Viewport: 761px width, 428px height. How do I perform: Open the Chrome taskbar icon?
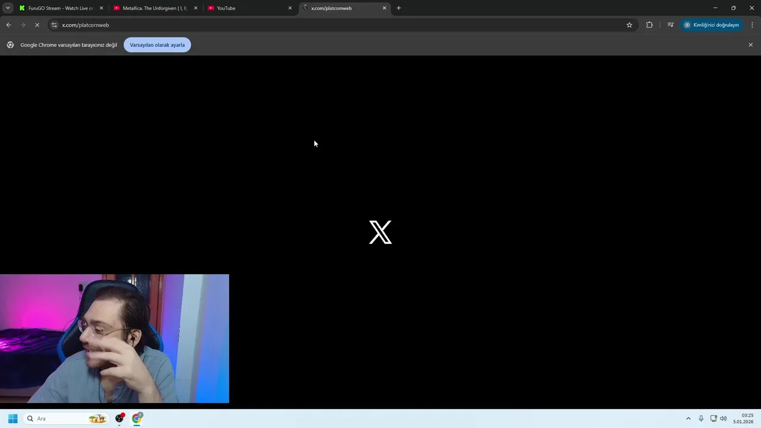137,418
